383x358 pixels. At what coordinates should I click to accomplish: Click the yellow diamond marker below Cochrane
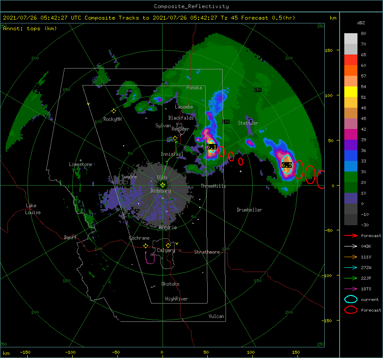click(146, 246)
